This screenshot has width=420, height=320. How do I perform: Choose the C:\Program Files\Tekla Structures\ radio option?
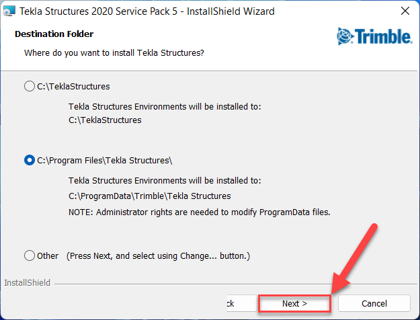point(29,160)
